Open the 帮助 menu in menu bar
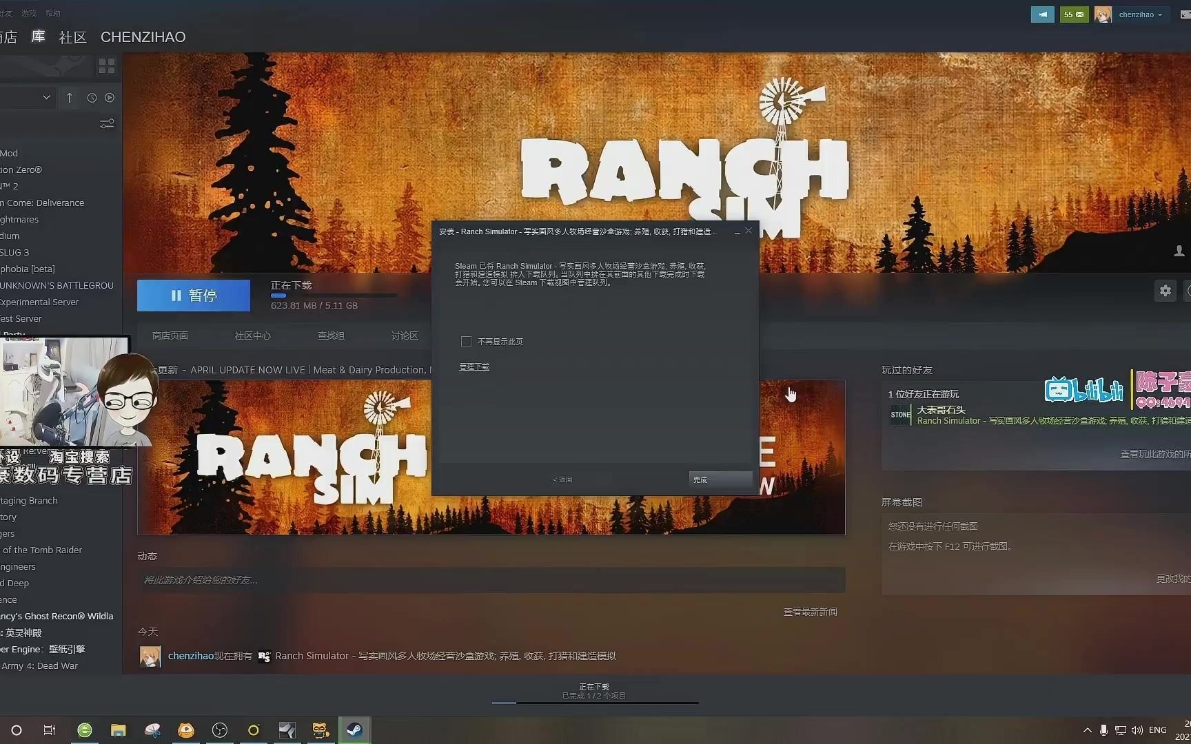The image size is (1191, 744). pos(52,13)
